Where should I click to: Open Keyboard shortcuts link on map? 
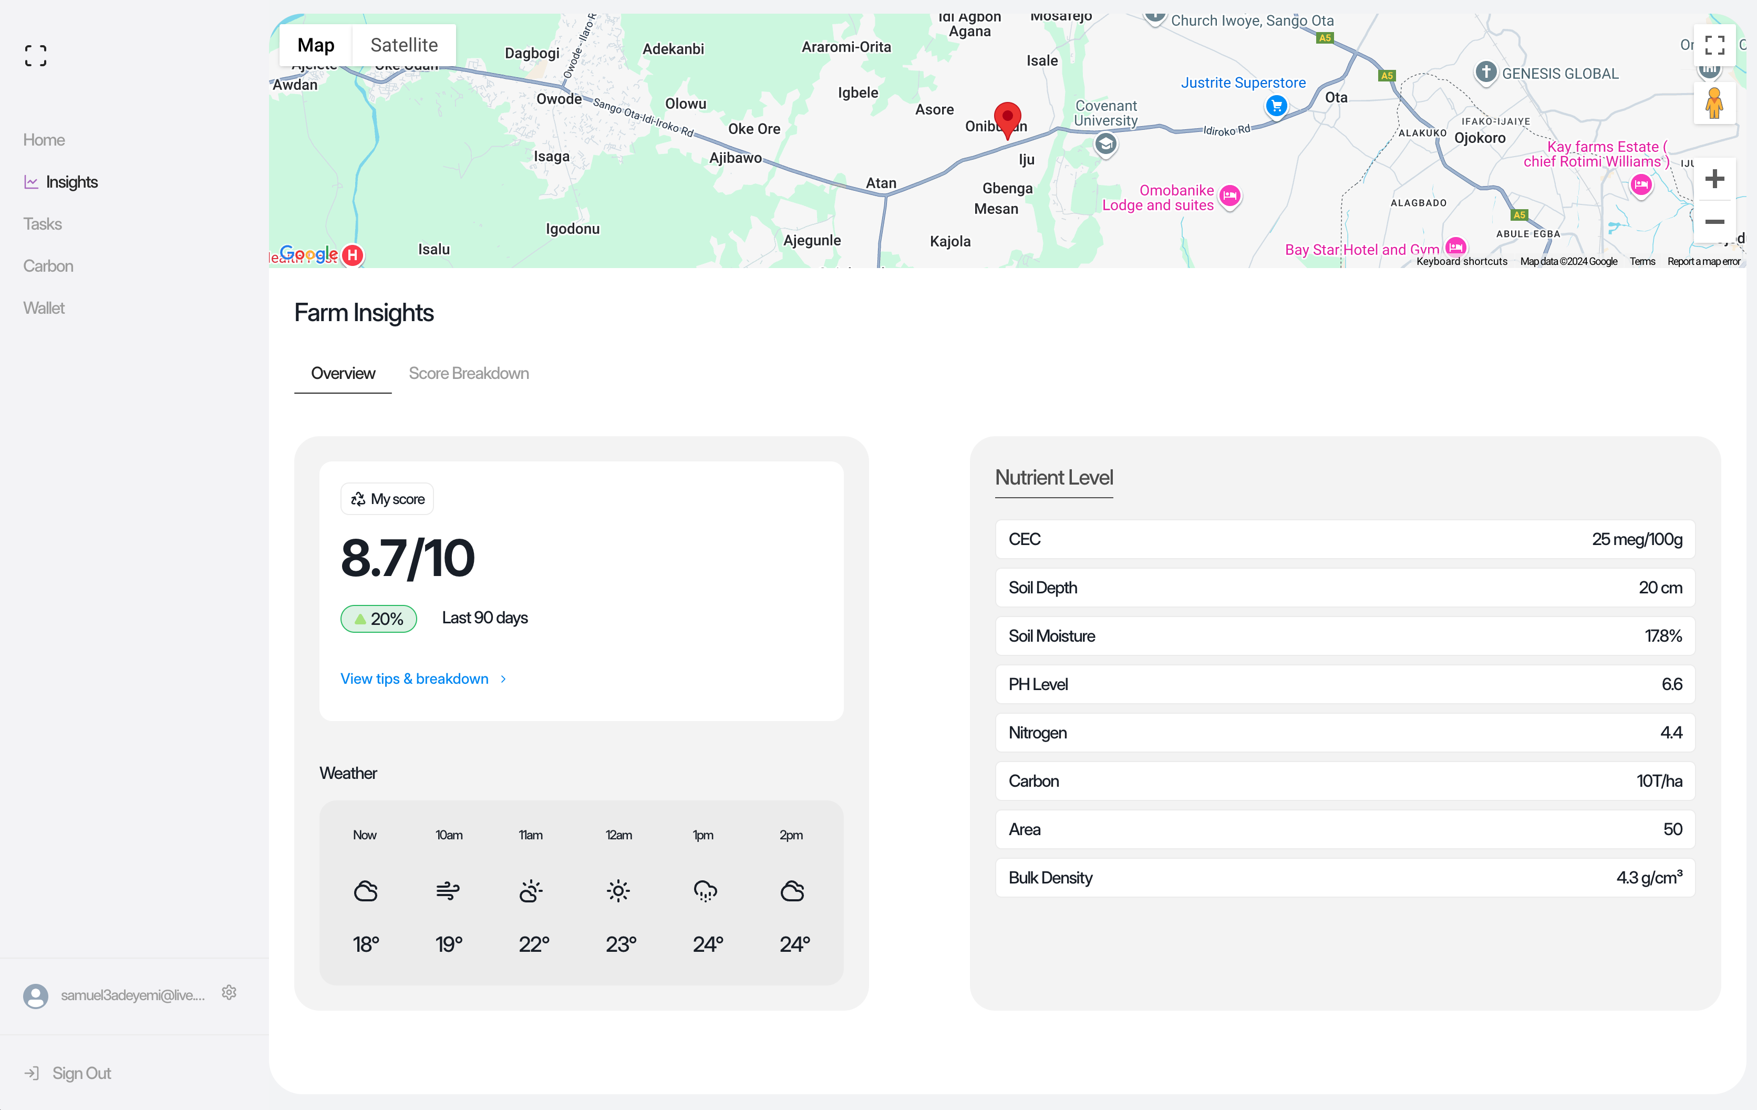1462,261
